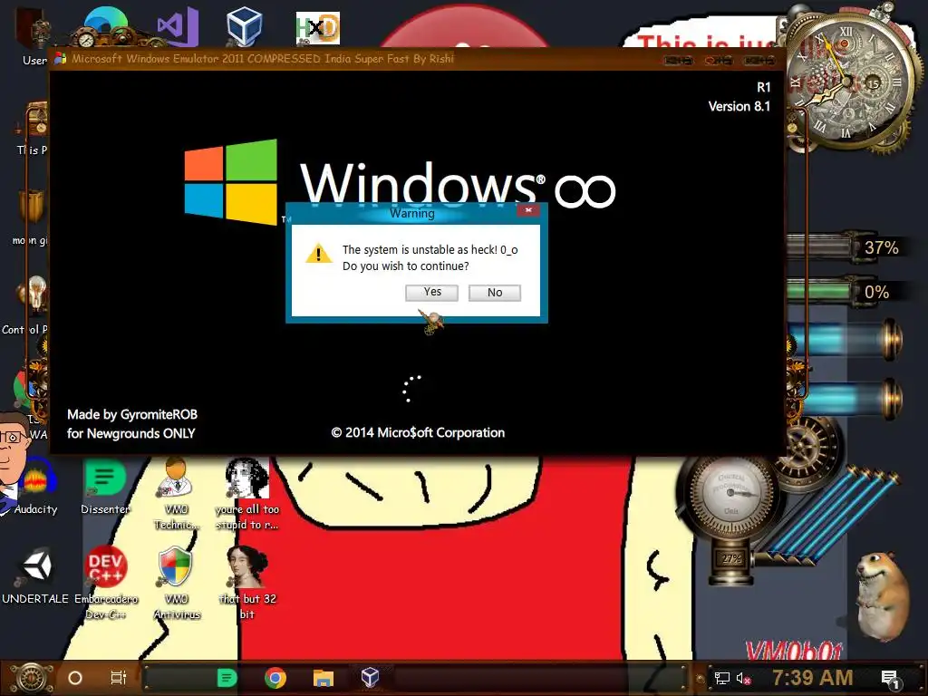The width and height of the screenshot is (928, 696).
Task: Click the Windows logo in the emulator
Action: click(x=231, y=181)
